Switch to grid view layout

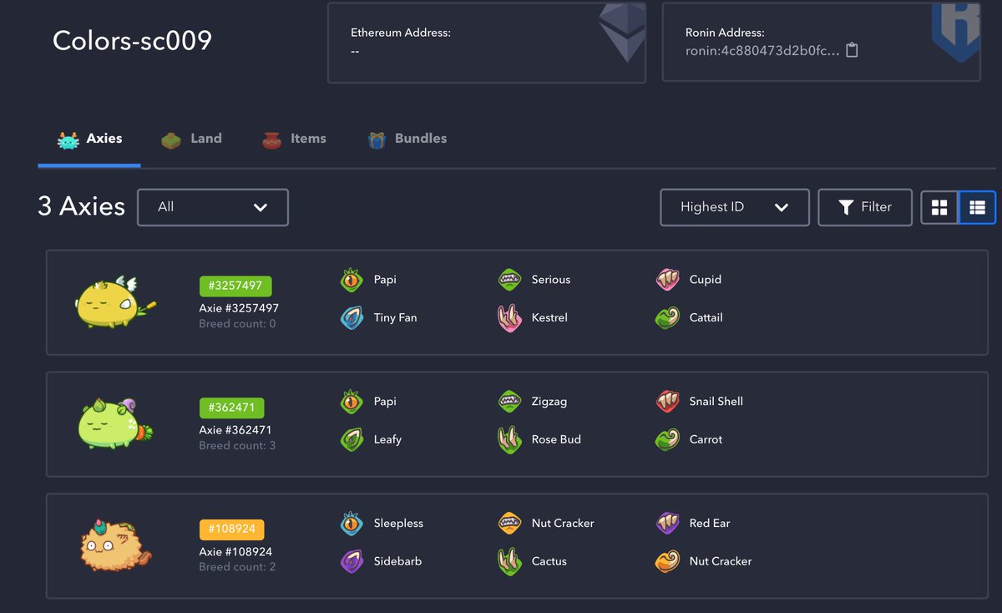click(939, 207)
